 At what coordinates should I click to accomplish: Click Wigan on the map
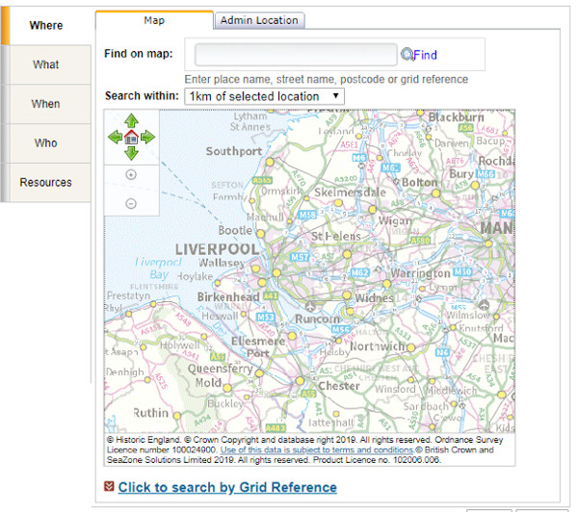395,221
